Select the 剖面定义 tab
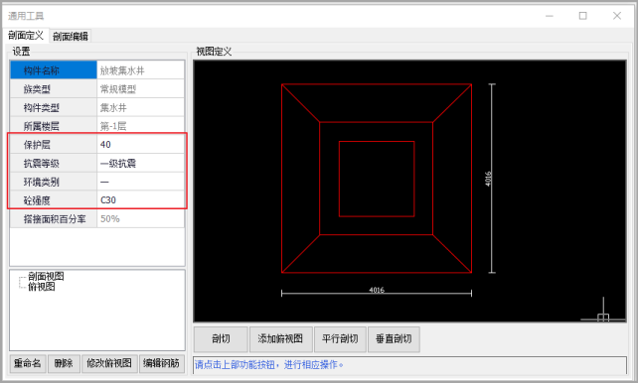 point(26,36)
